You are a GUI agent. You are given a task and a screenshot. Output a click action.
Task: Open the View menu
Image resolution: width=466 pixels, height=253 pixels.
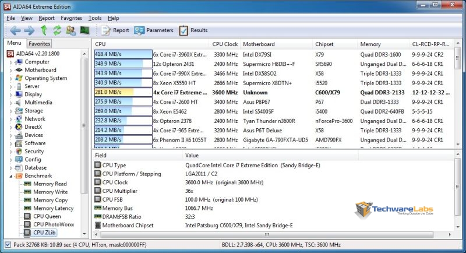click(x=26, y=18)
